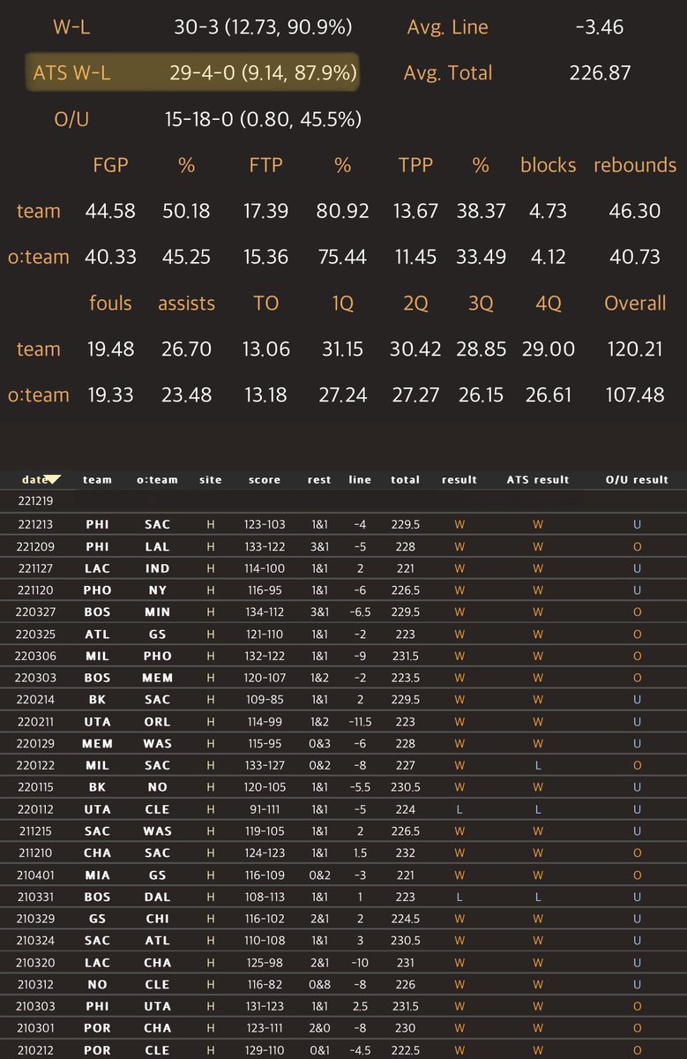Viewport: 687px width, 1059px height.
Task: Click rest 0&8 in NO-CLE row
Action: point(319,985)
